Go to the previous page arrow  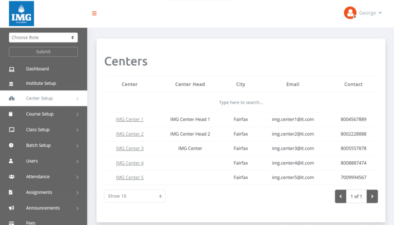(341, 196)
